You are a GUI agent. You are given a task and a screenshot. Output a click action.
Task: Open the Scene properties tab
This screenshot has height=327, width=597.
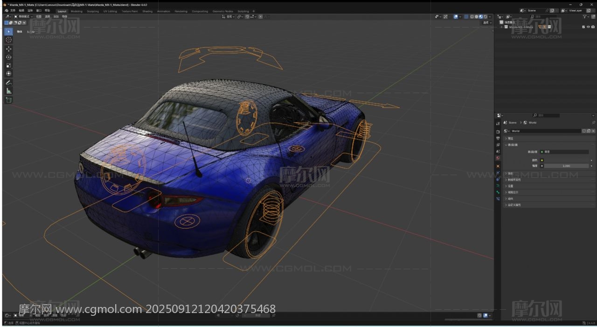498,151
